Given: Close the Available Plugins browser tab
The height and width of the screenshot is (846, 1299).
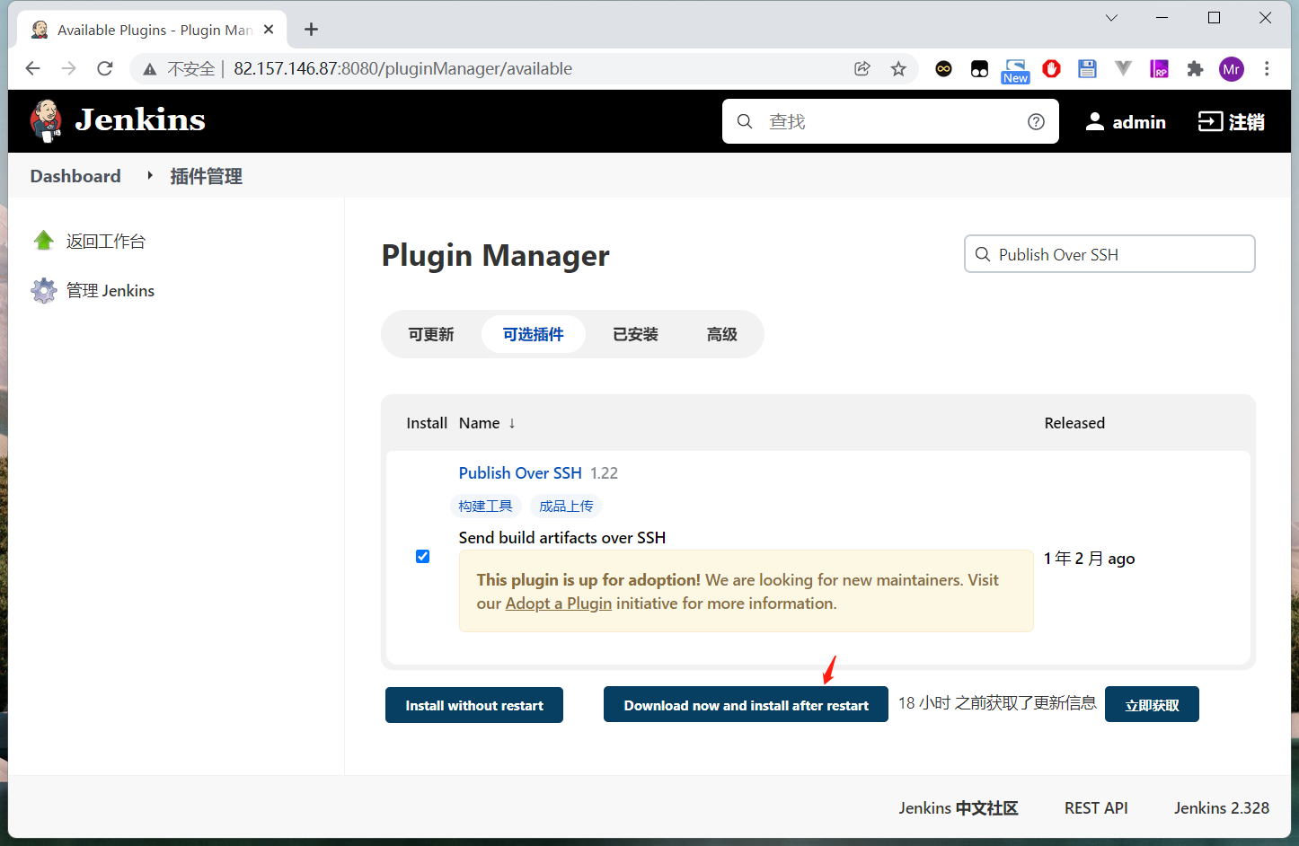Looking at the screenshot, I should pyautogui.click(x=269, y=30).
